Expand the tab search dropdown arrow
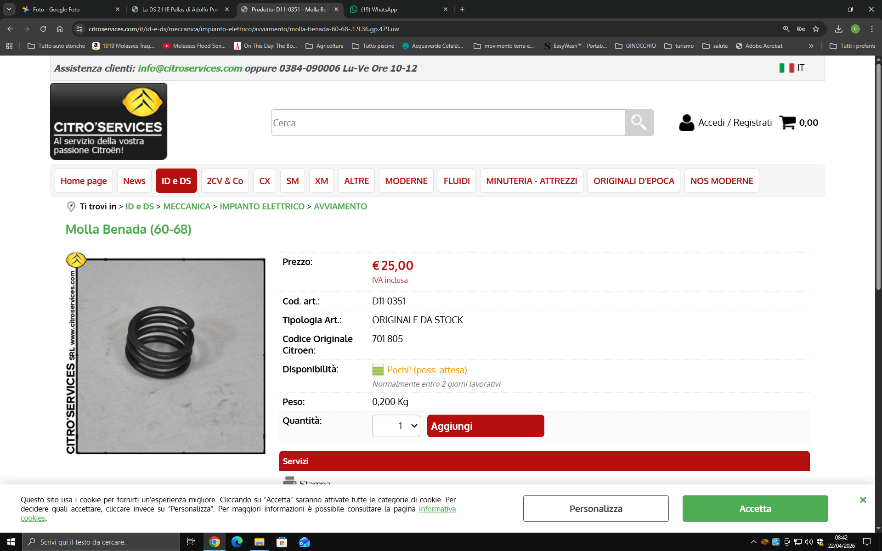The height and width of the screenshot is (551, 882). pyautogui.click(x=9, y=9)
